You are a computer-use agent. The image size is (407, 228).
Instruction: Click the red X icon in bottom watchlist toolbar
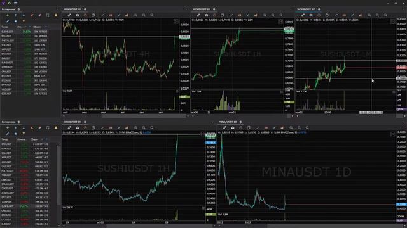[32, 128]
